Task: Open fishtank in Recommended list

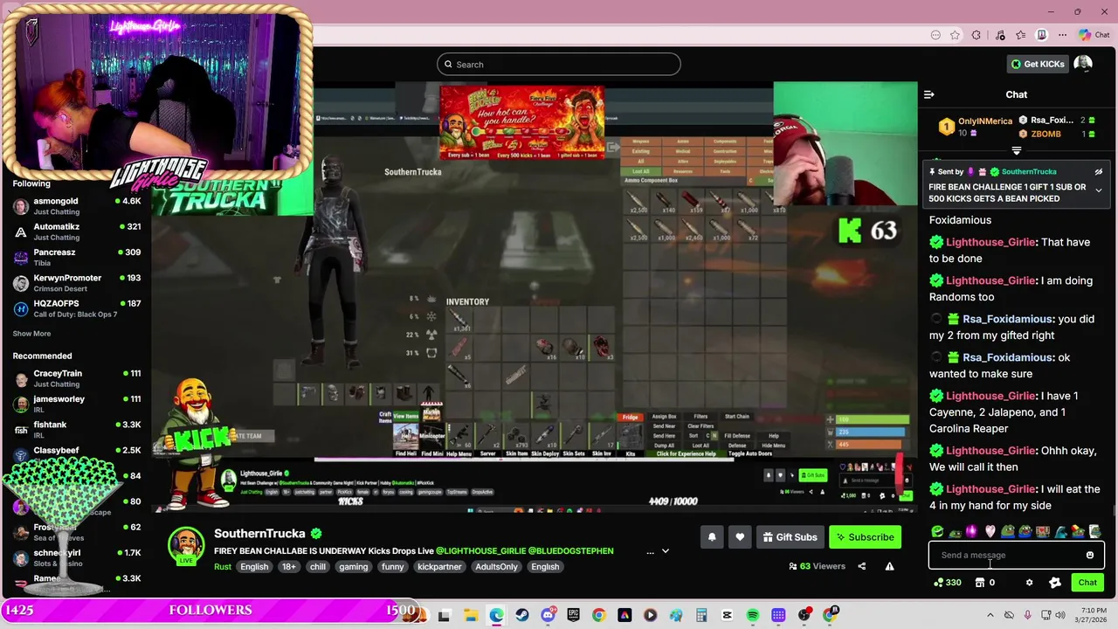Action: [77, 429]
